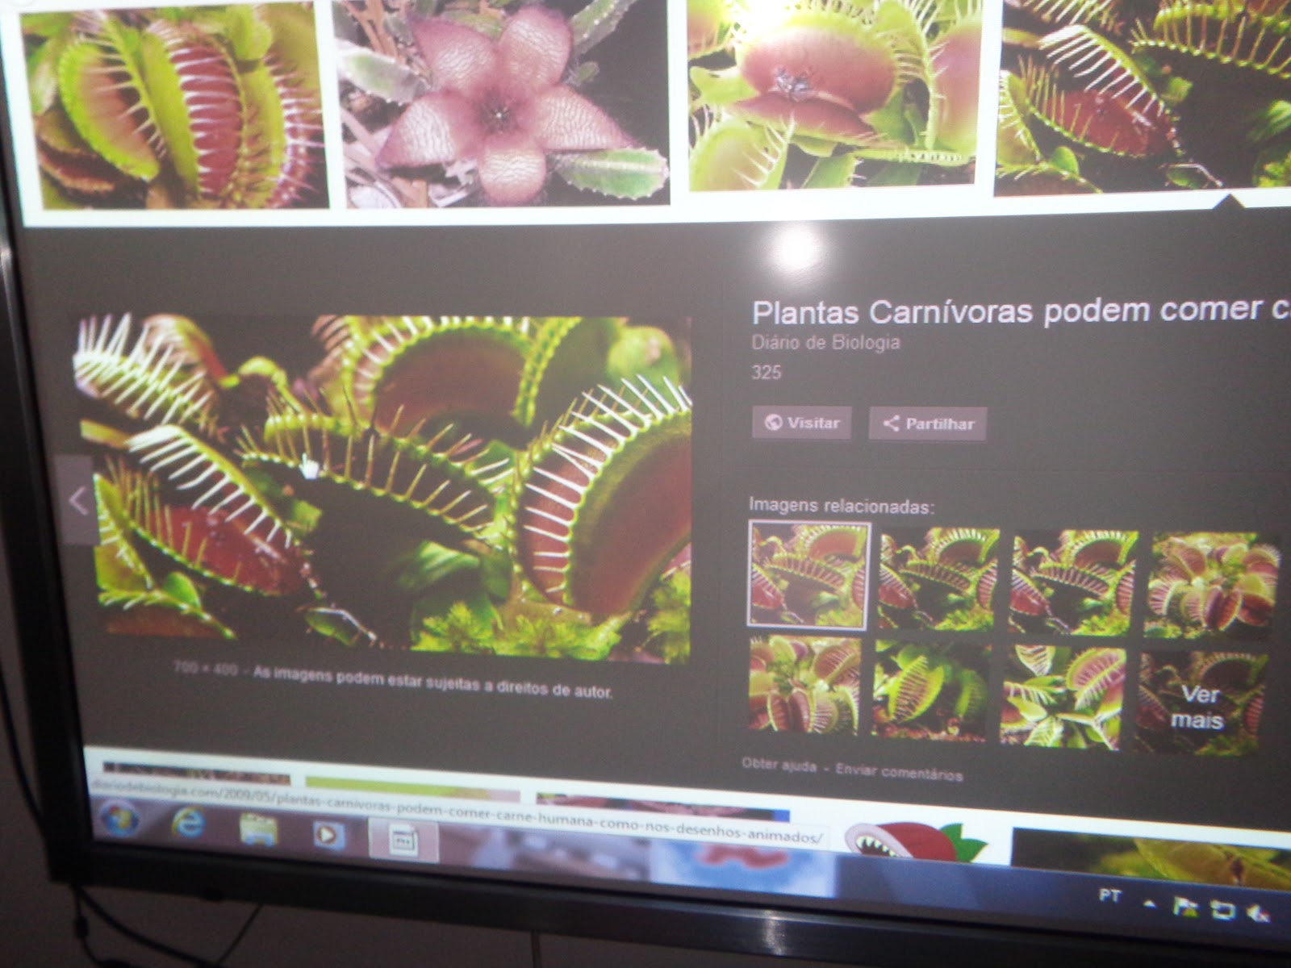Open the bottom-right green plant result thumbnail
Screen dimensions: 1291x968
[1151, 857]
